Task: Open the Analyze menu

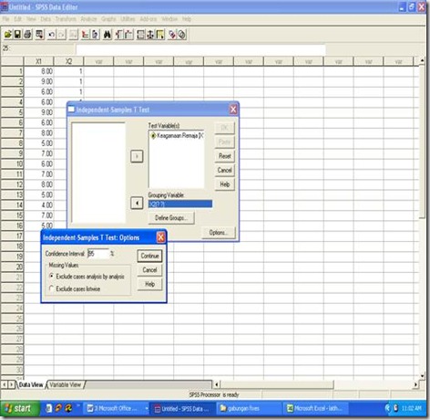Action: [x=88, y=19]
